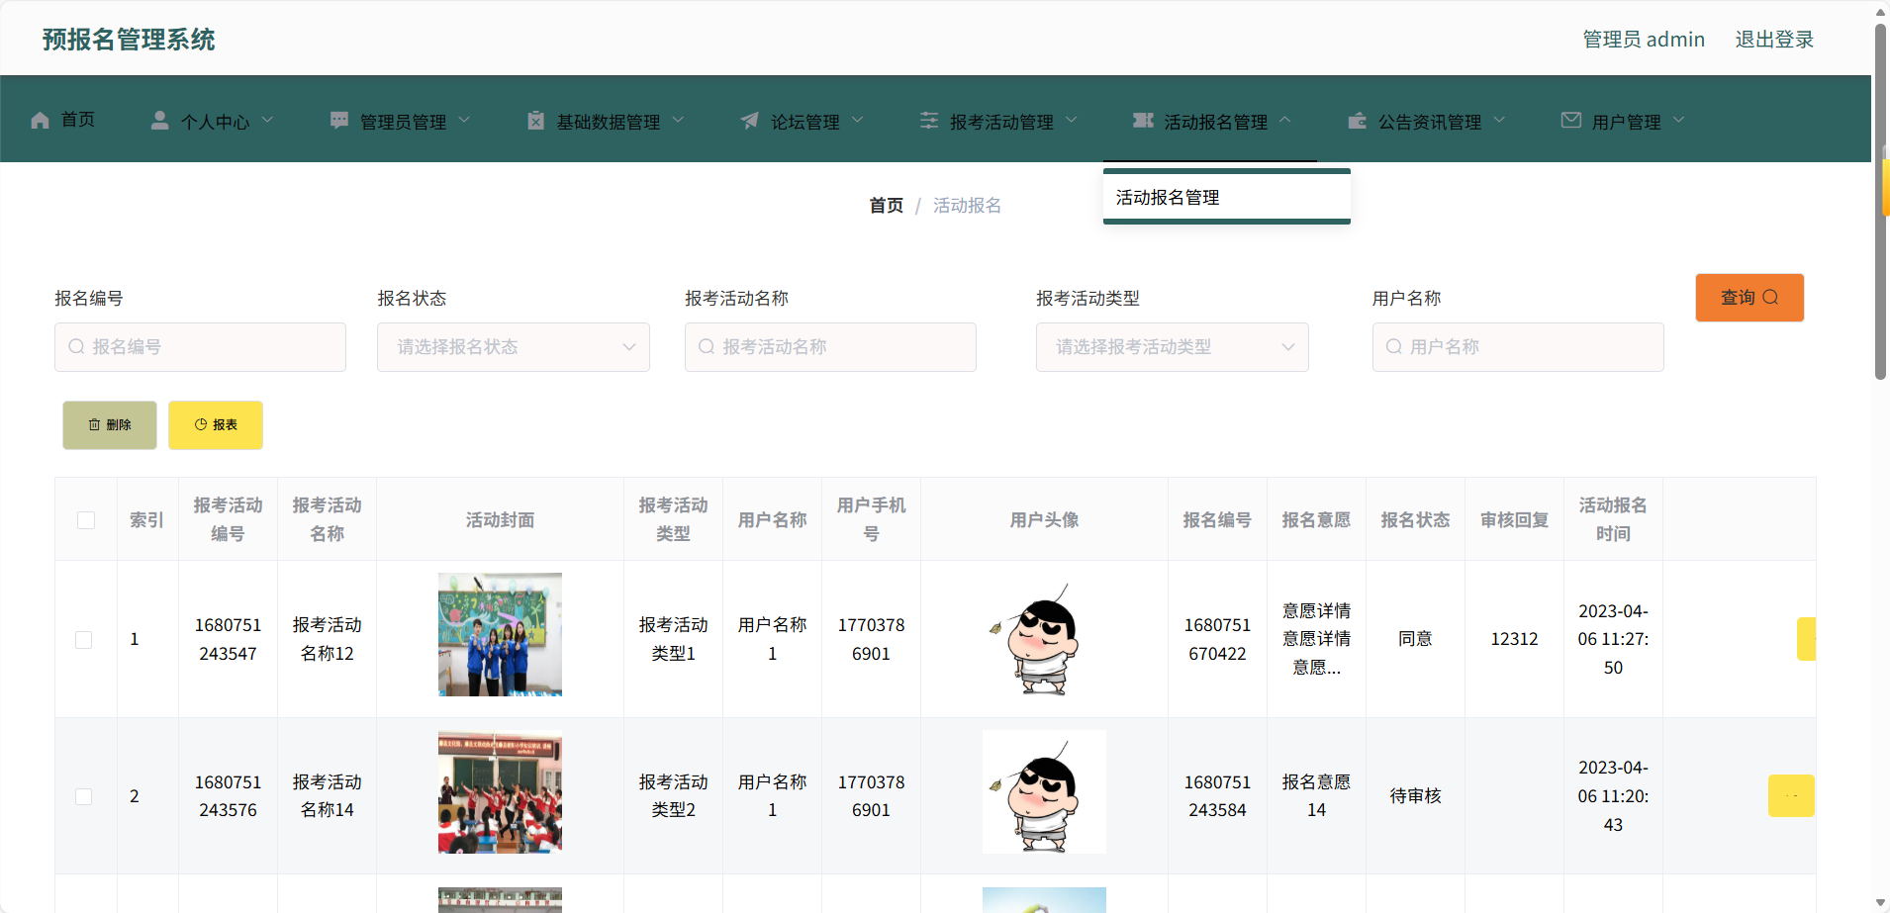Open row 2 activity cover thumbnail
This screenshot has width=1890, height=913.
500,792
